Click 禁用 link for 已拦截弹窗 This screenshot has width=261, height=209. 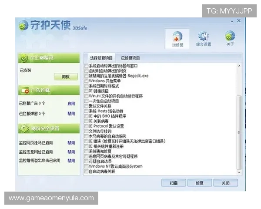71,114
